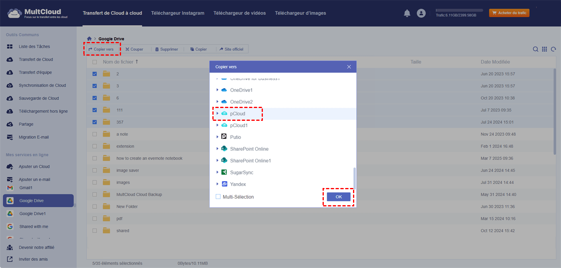Image resolution: width=561 pixels, height=268 pixels.
Task: Expand the Putio tree node
Action: [218, 137]
